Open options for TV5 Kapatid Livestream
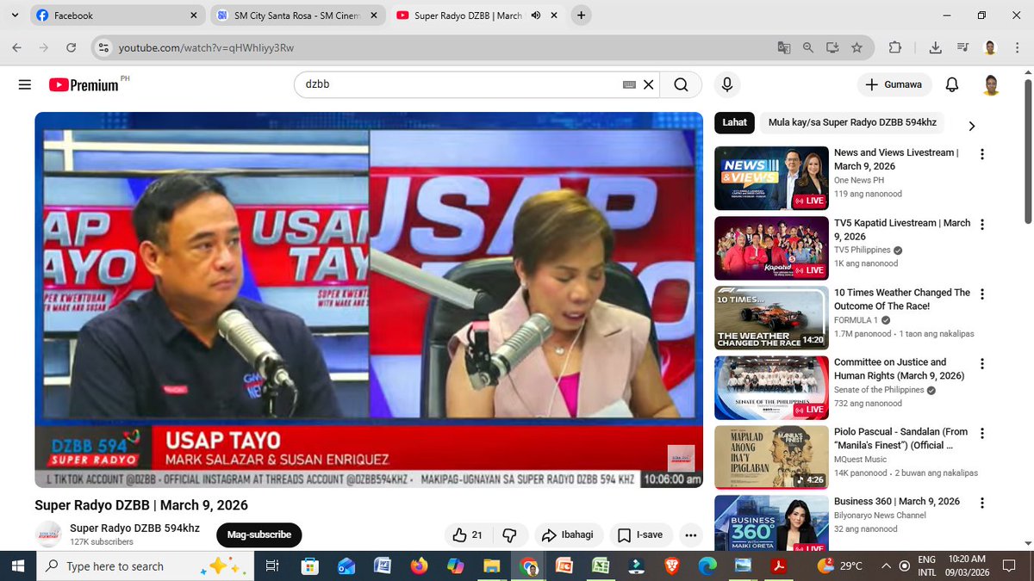This screenshot has width=1034, height=581. click(x=982, y=224)
